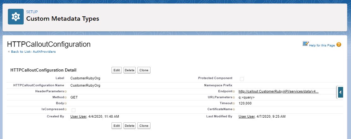Click the Setup gear icon
The width and height of the screenshot is (351, 139).
click(16, 17)
